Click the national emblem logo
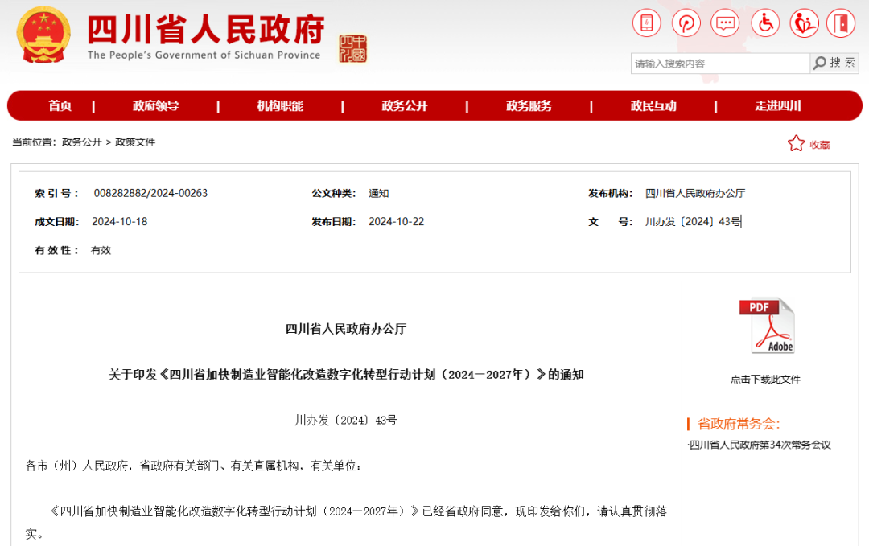Image resolution: width=869 pixels, height=546 pixels. tap(44, 35)
